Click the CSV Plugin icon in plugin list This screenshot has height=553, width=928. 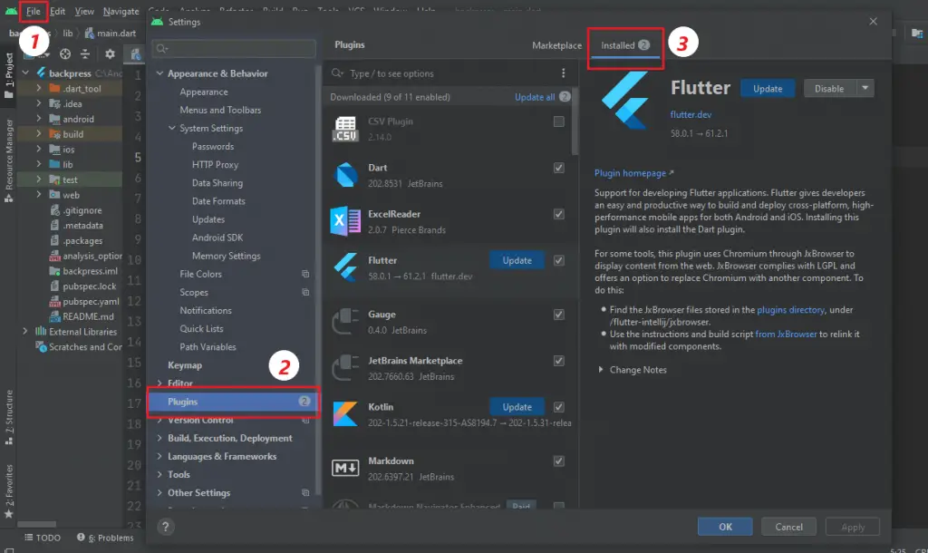(x=345, y=129)
